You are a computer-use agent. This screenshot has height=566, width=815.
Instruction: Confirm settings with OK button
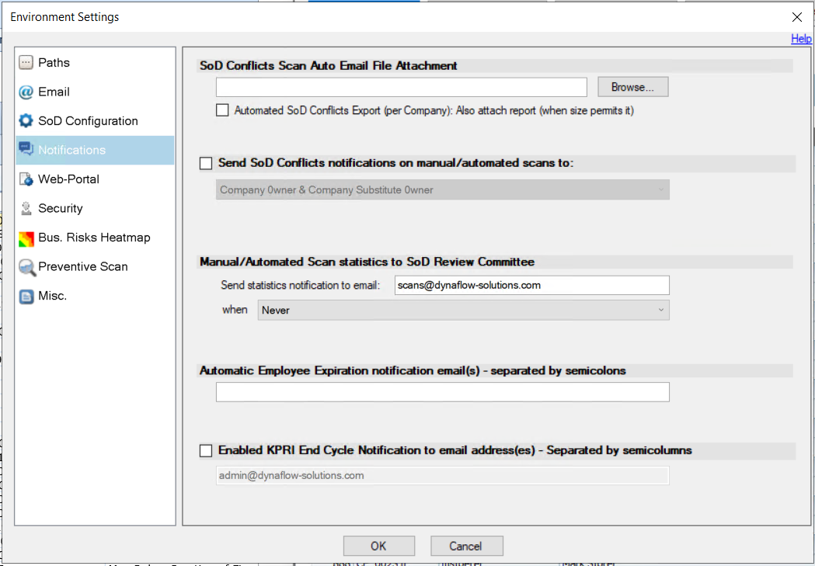(x=378, y=546)
